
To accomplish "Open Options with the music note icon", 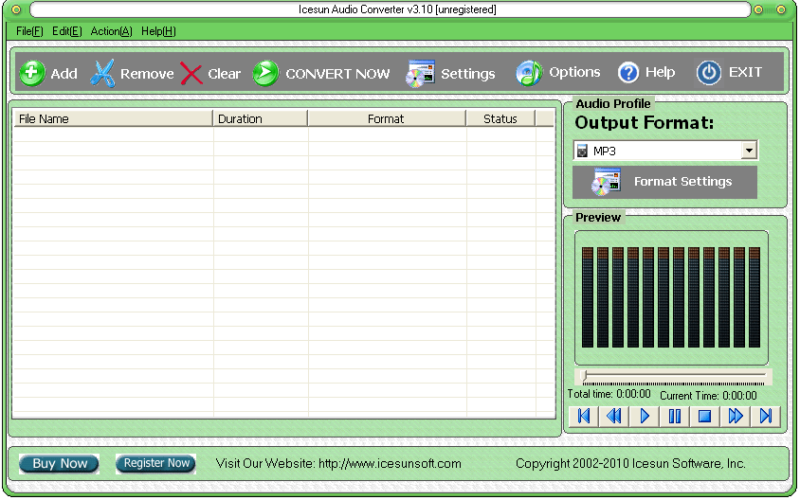I will point(529,74).
